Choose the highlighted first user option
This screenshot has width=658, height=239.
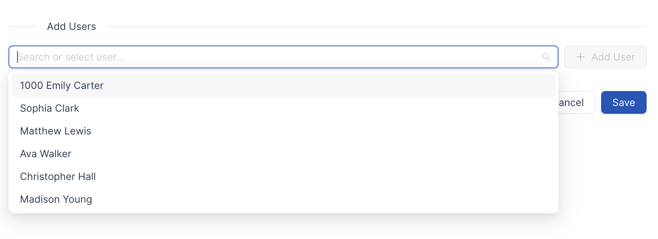coord(283,85)
